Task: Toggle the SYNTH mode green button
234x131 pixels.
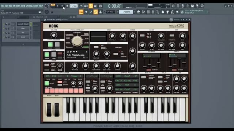Action: pyautogui.click(x=50, y=44)
